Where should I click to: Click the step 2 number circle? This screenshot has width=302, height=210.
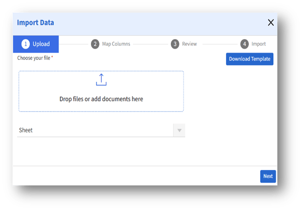(95, 44)
